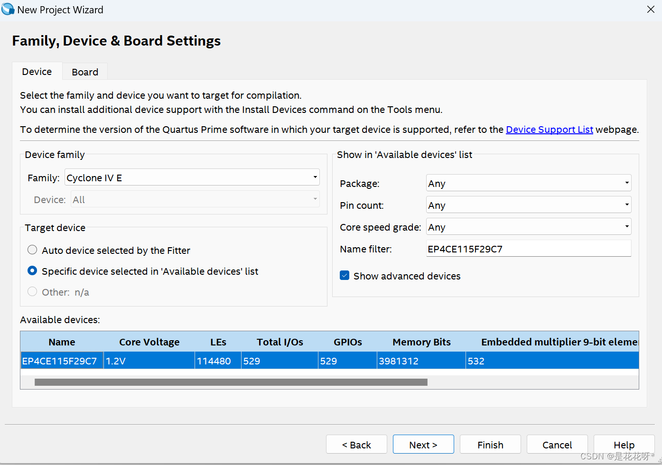Sort by the Total I/Os column header
Screen dimensions: 662x465
(x=280, y=342)
